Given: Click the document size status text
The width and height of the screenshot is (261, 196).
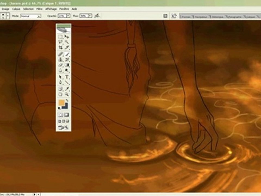Looking at the screenshot, I should (x=13, y=194).
